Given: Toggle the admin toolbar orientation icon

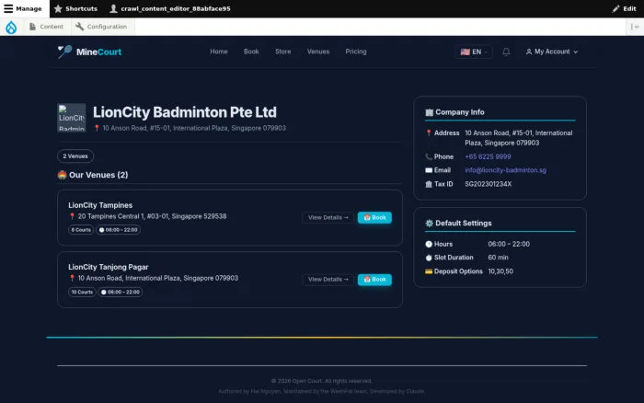Looking at the screenshot, I should pos(635,27).
